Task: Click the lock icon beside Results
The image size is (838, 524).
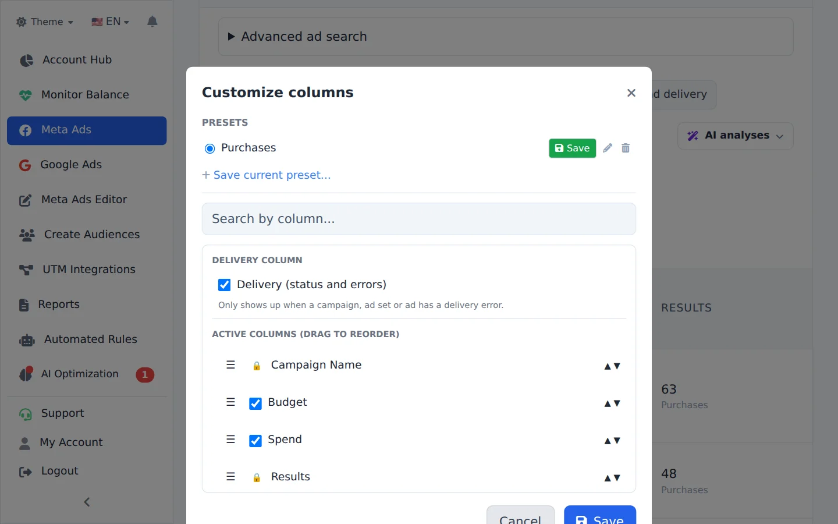Action: coord(257,477)
